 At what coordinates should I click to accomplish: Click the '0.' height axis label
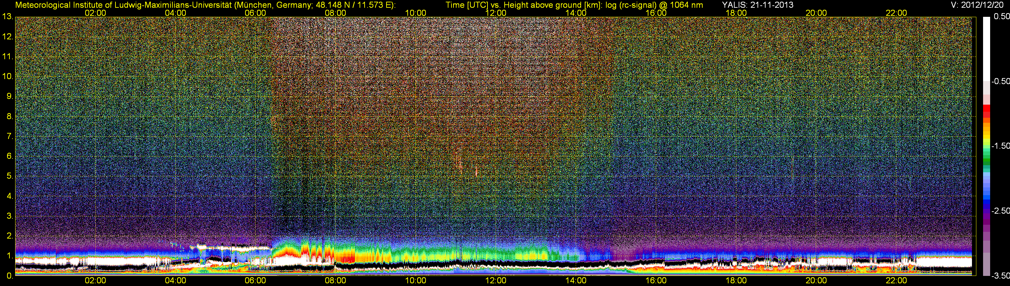pyautogui.click(x=10, y=276)
